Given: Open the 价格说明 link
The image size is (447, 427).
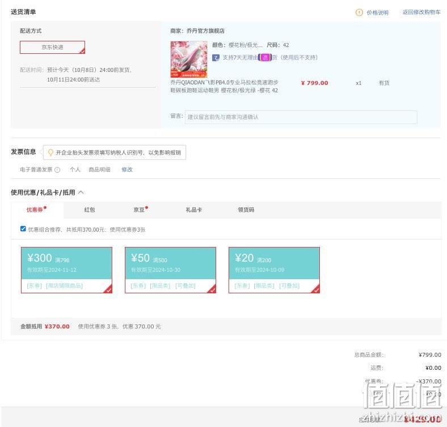Looking at the screenshot, I should (x=377, y=12).
